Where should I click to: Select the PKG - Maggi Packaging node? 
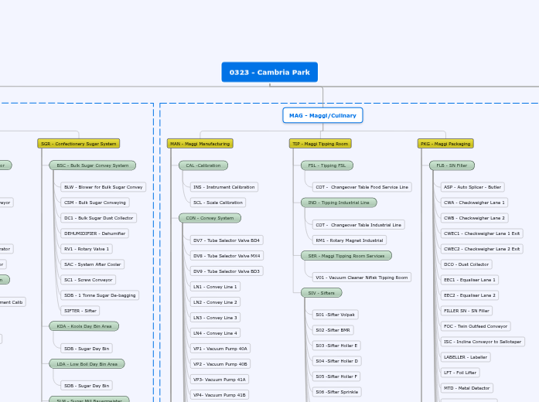(445, 143)
